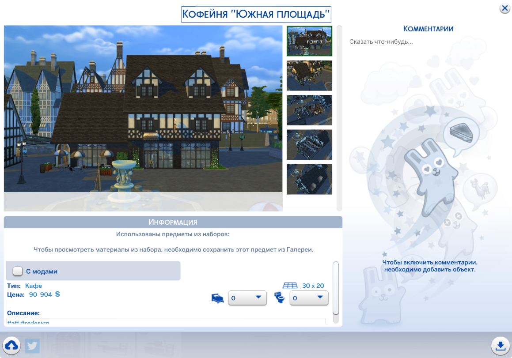Click the Simoleon currency symbol next to price
Viewport: 512px width, 358px height.
coord(57,294)
